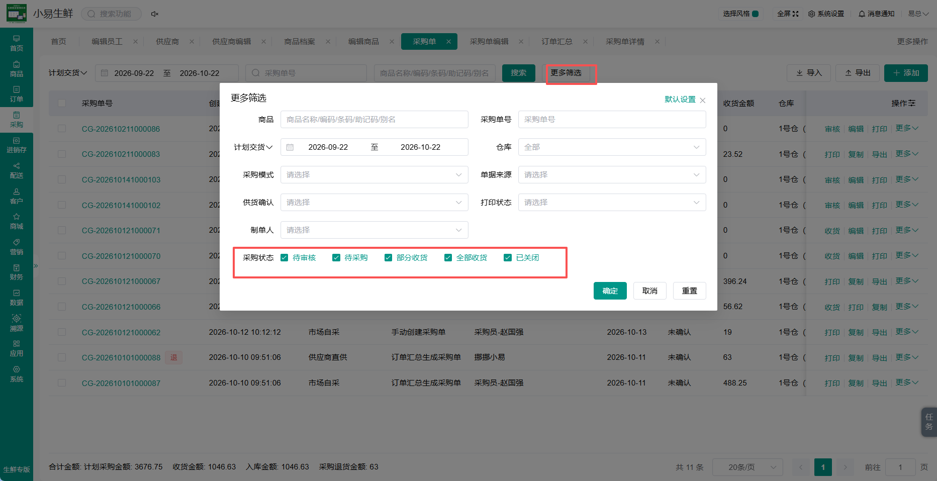Open the 仓库 dropdown in filter dialog

[x=612, y=147]
